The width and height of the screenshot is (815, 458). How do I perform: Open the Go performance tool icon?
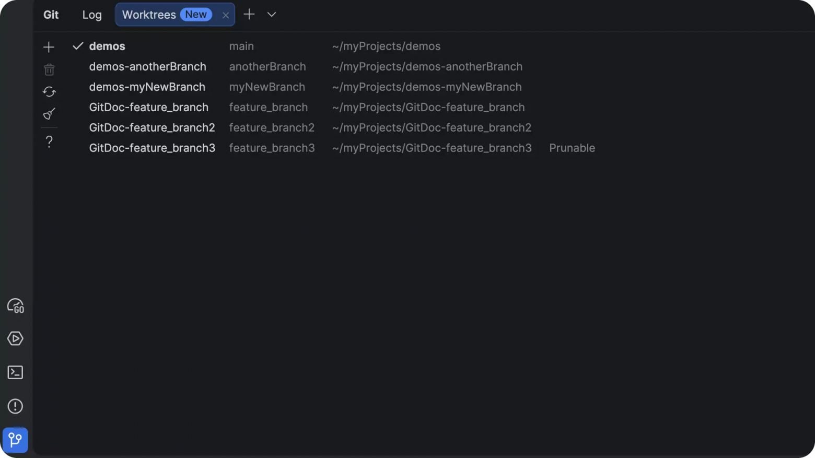click(16, 306)
